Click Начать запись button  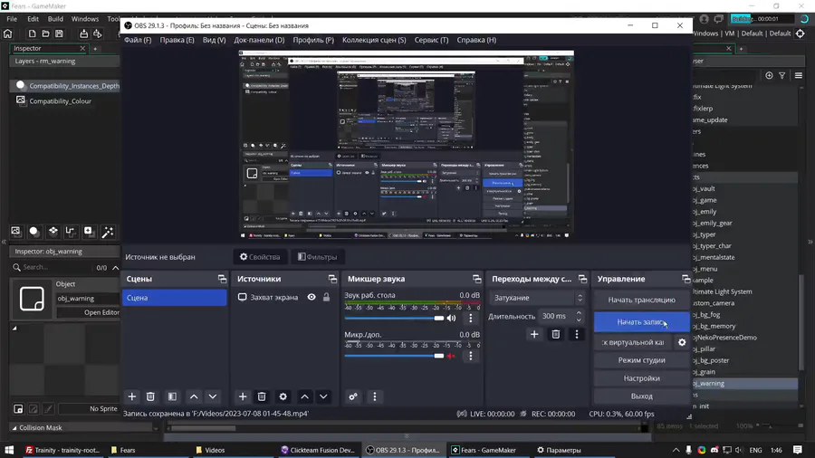coord(641,322)
